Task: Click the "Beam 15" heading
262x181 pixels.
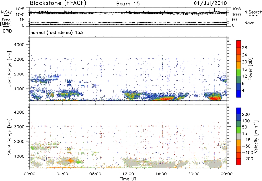Action: [x=128, y=4]
